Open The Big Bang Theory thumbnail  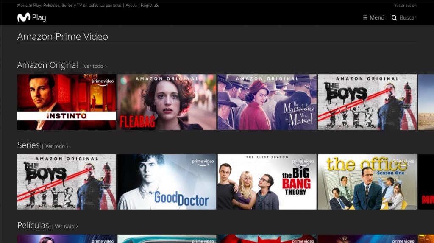click(267, 182)
